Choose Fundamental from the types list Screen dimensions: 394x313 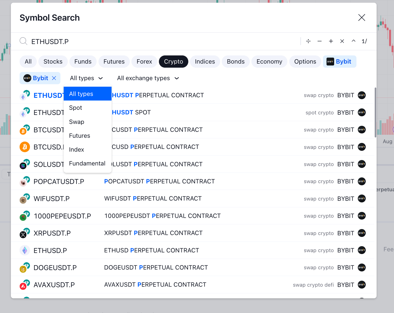click(x=88, y=163)
